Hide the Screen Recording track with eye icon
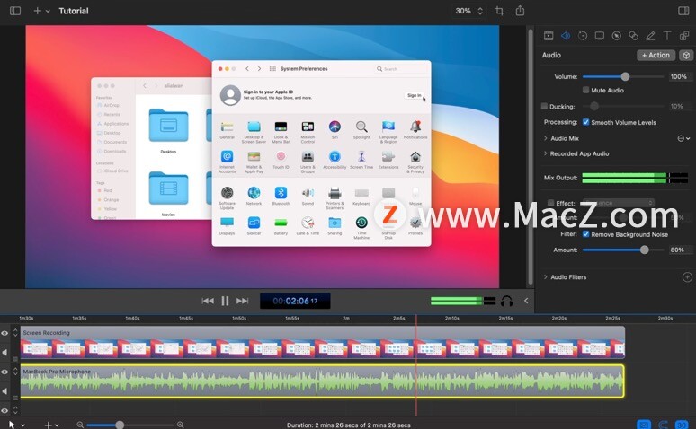This screenshot has width=696, height=429. tap(4, 333)
